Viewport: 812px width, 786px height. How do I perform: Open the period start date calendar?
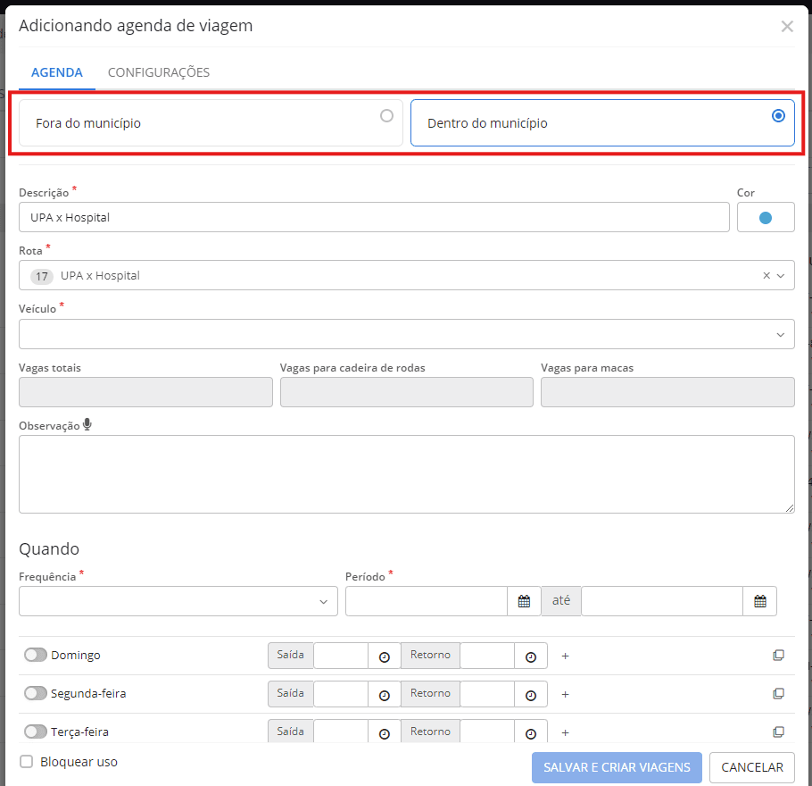(524, 601)
